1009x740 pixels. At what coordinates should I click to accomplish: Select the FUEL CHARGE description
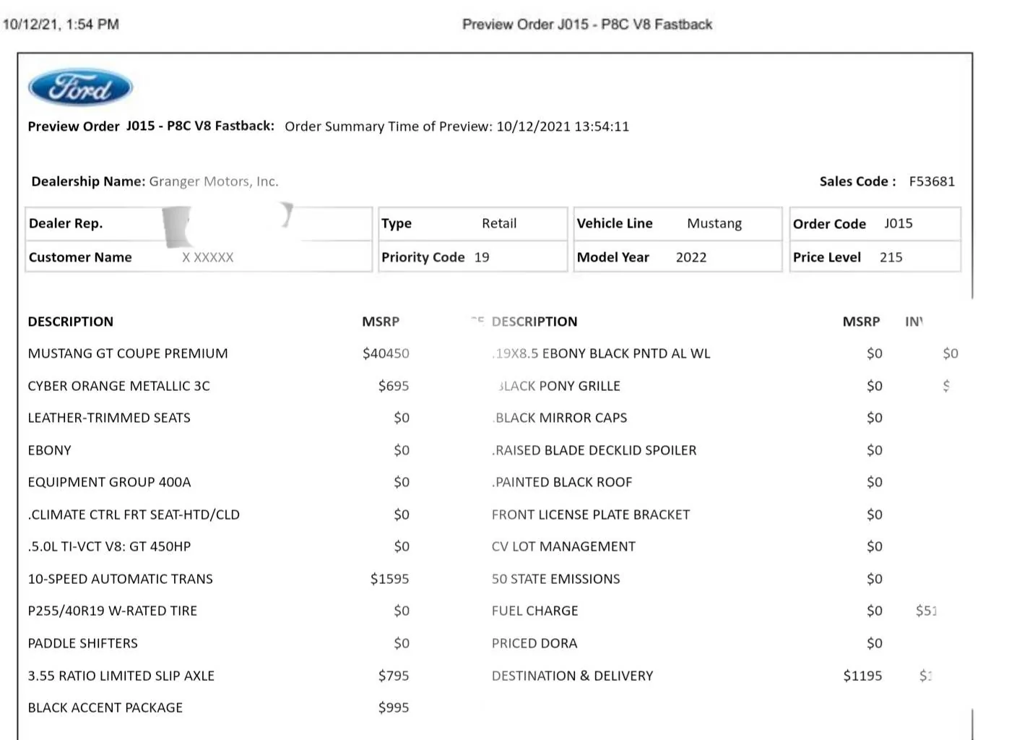point(534,611)
